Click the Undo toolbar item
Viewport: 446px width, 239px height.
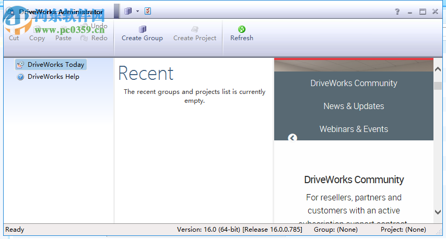(x=95, y=26)
